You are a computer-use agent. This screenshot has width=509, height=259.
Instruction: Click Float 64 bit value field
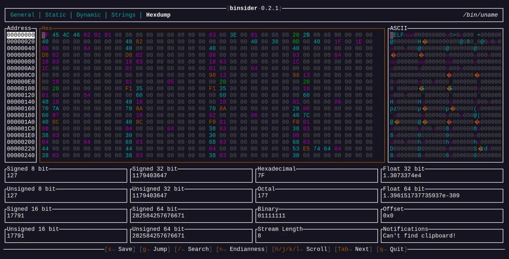coord(442,195)
